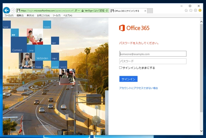Open アカウントにアクセスできない場合 link
This screenshot has width=206, height=138.
(138, 88)
